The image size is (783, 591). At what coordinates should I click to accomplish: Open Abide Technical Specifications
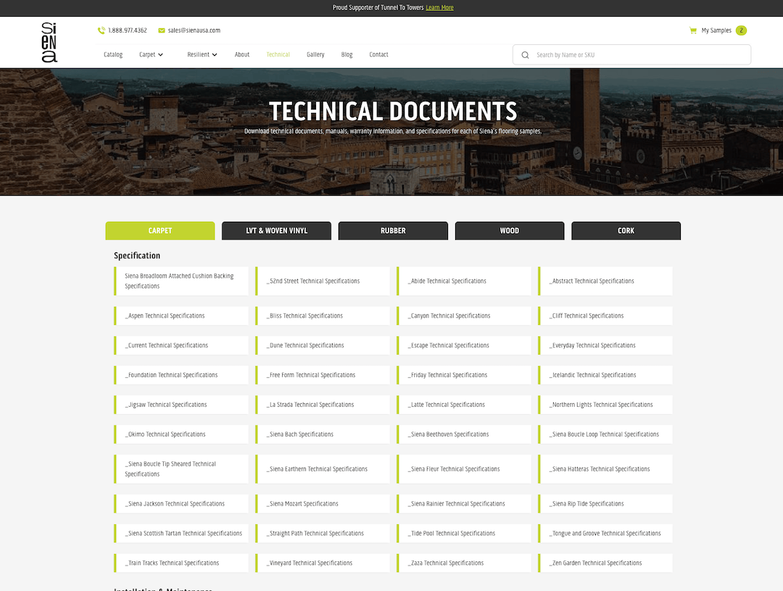(x=464, y=281)
